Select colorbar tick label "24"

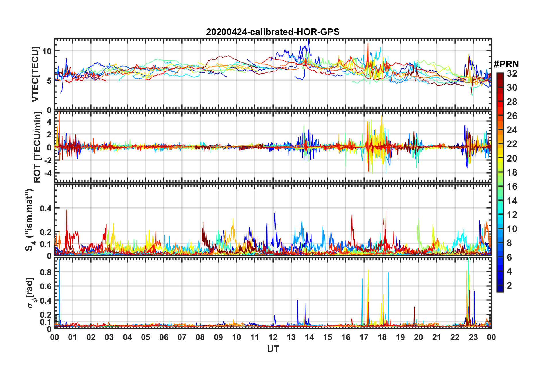pos(512,130)
